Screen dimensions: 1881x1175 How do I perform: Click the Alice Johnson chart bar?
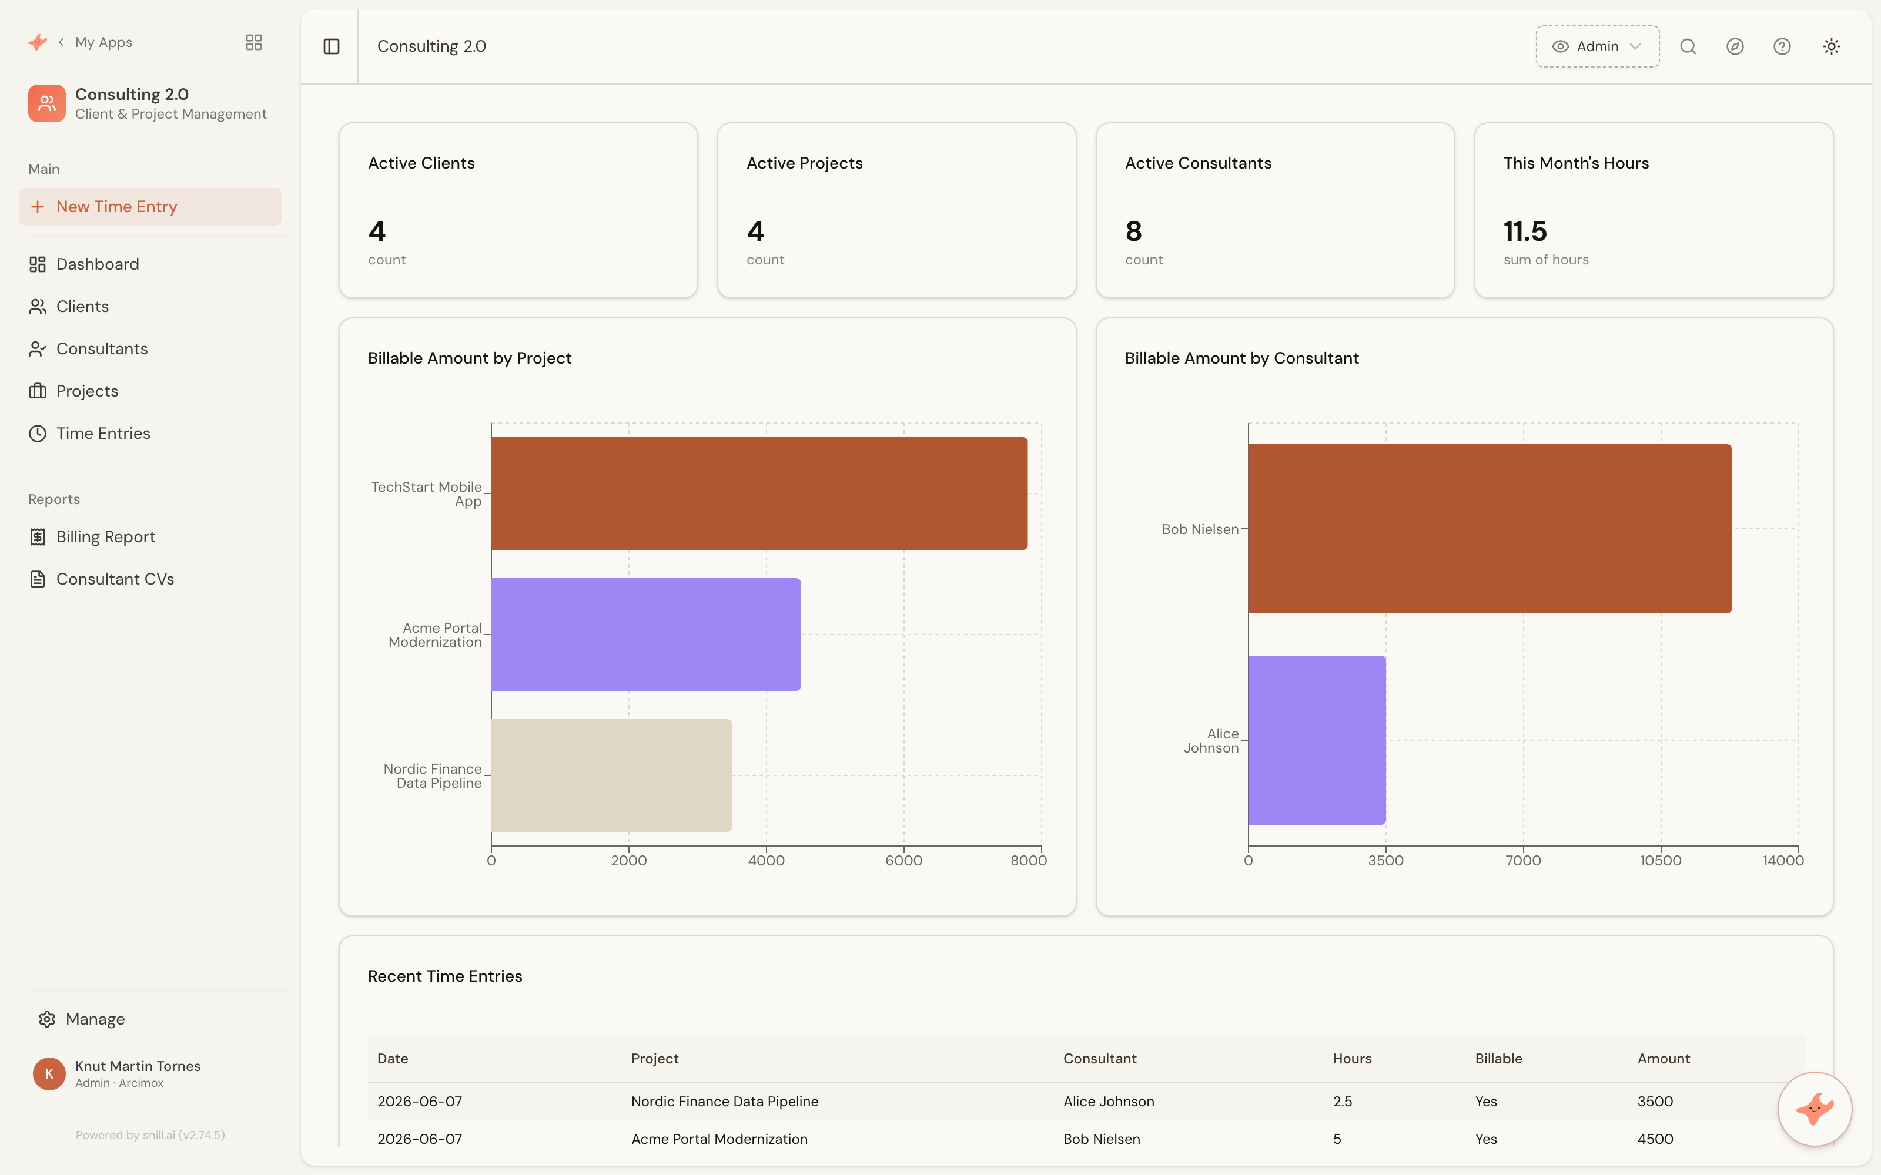click(1317, 740)
